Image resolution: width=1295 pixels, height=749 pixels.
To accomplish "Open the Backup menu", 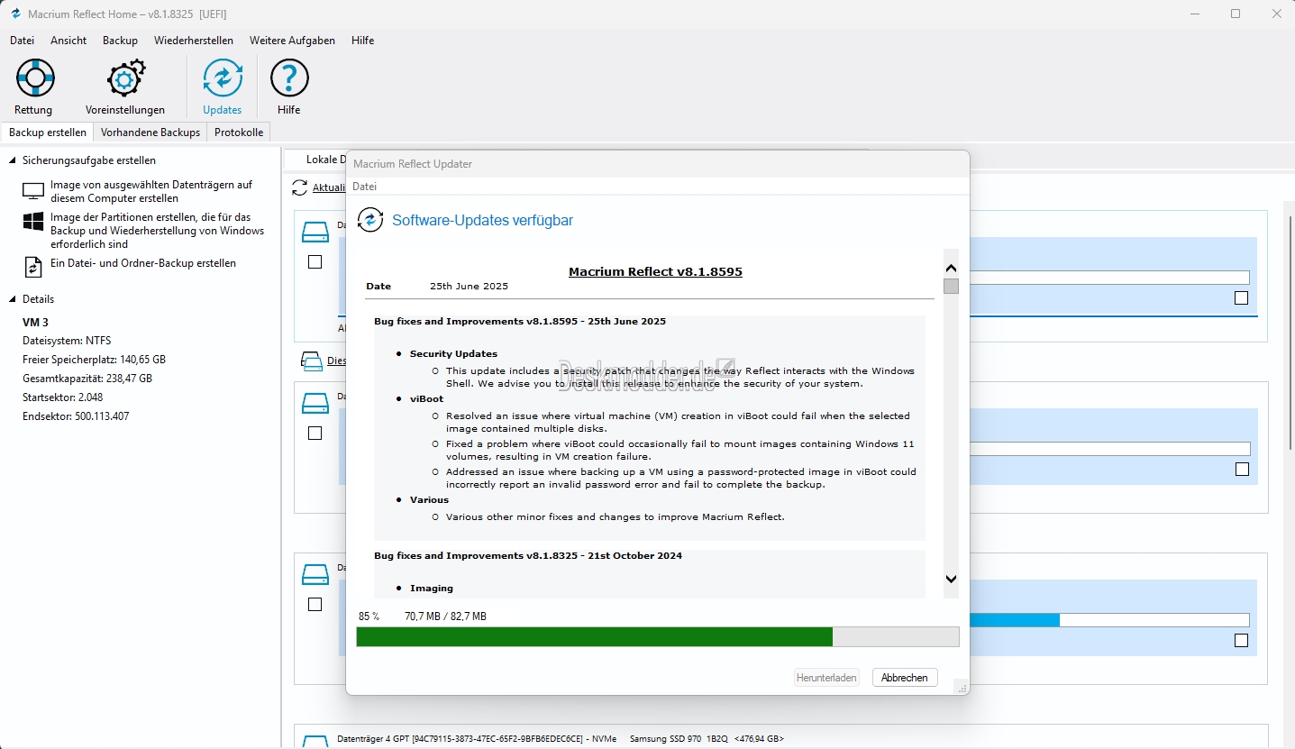I will [120, 41].
